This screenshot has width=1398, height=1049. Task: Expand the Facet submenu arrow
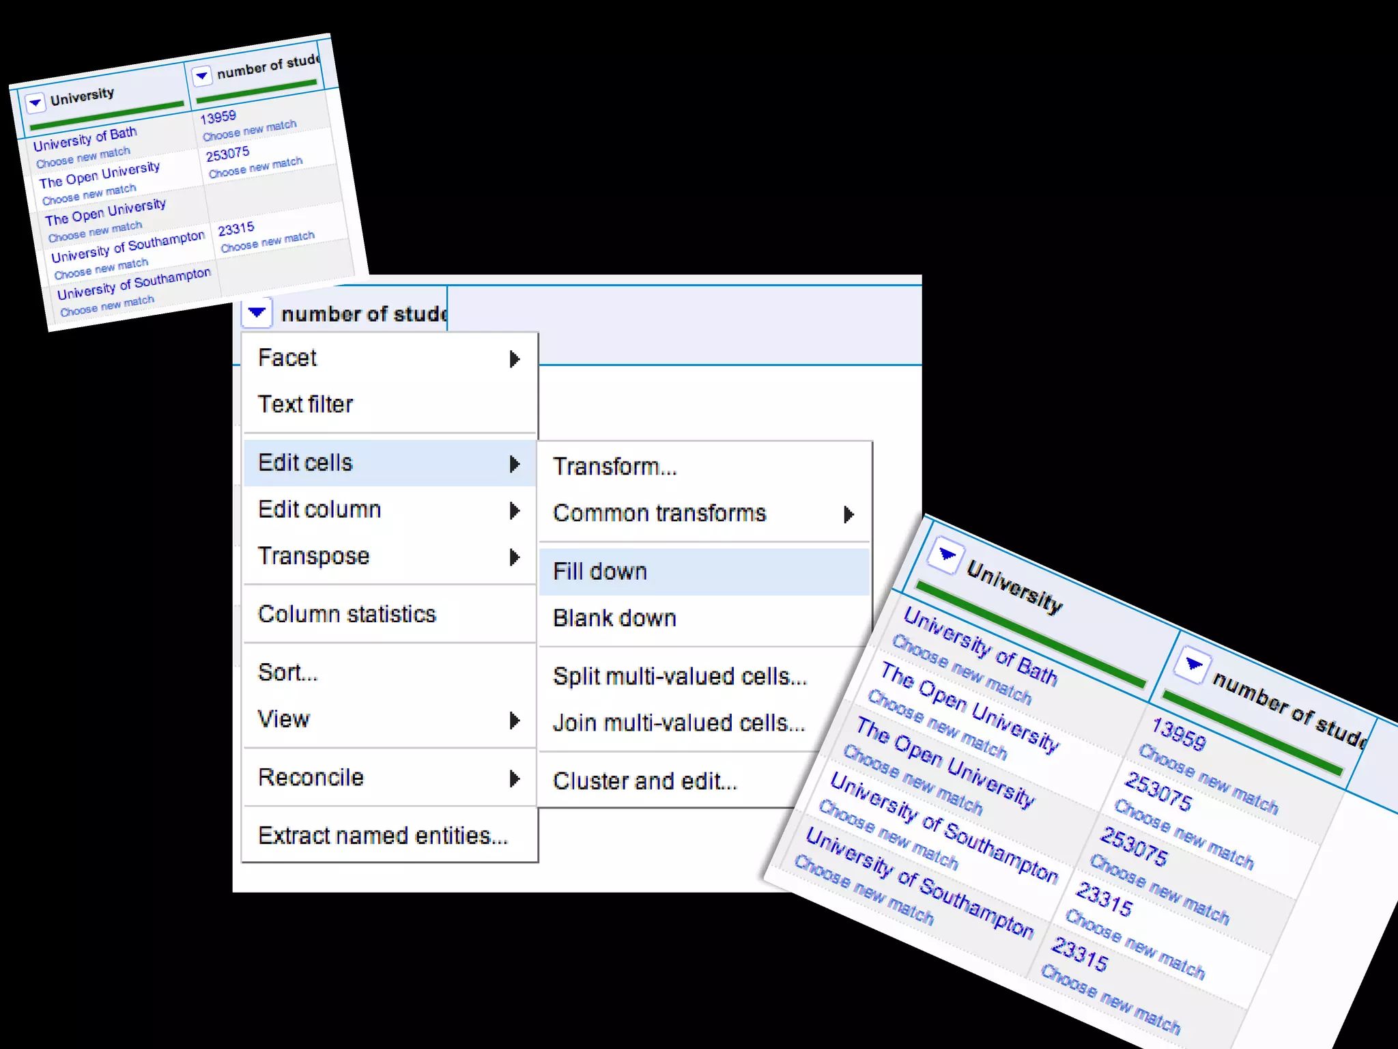click(515, 359)
